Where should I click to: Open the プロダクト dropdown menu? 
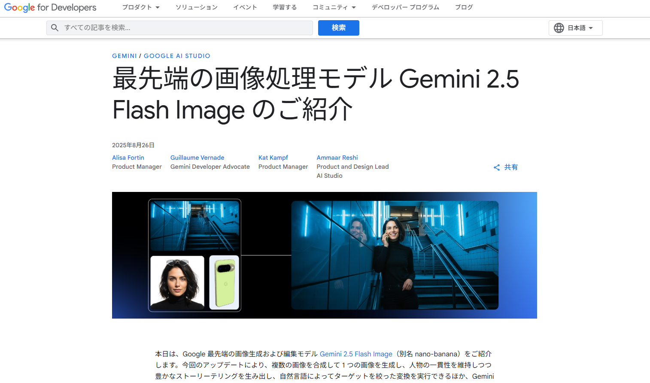point(141,7)
